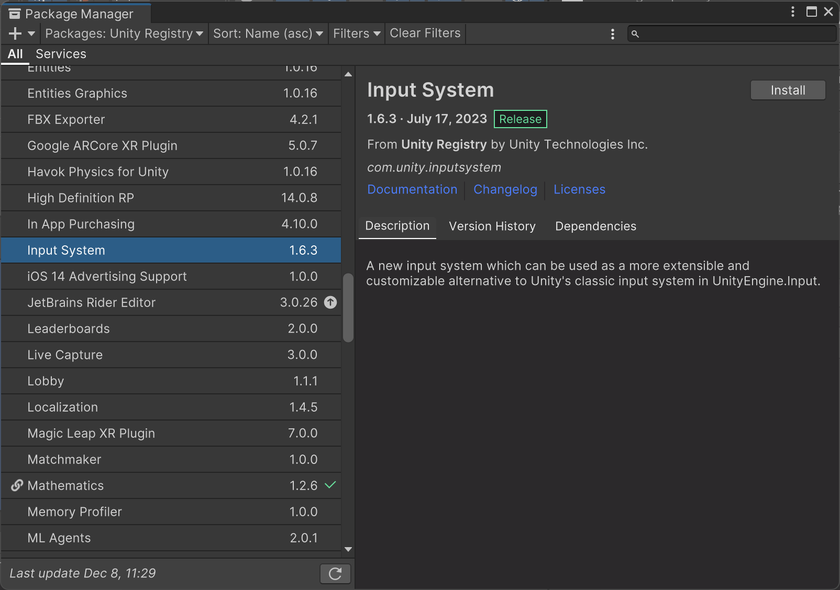Viewport: 840px width, 590px height.
Task: Select the Live Capture package
Action: point(171,355)
